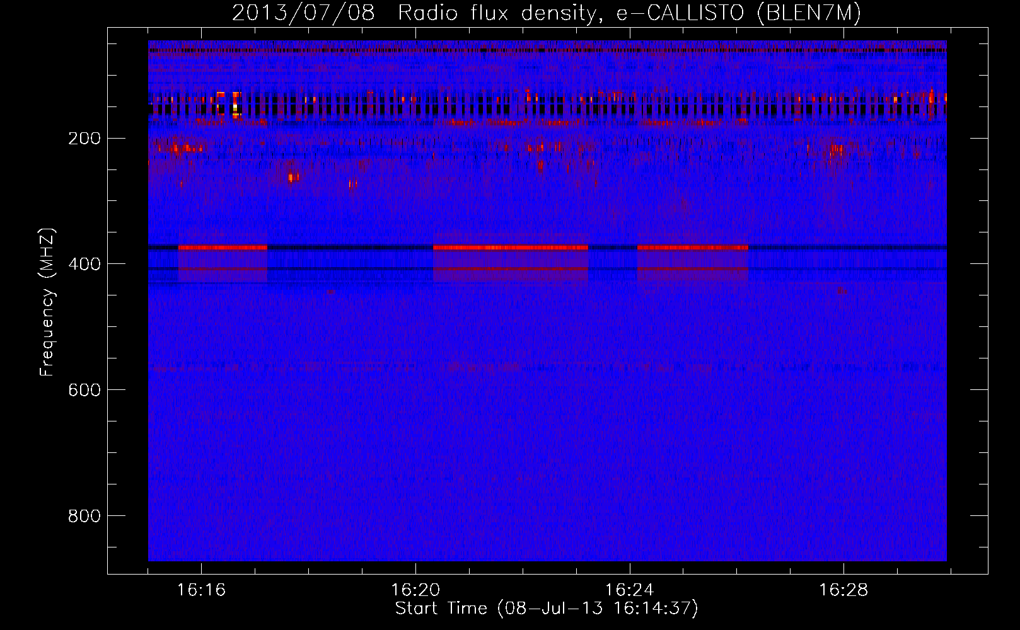Select the Frequency (MHZ) axis label
The width and height of the screenshot is (1020, 630).
[47, 302]
